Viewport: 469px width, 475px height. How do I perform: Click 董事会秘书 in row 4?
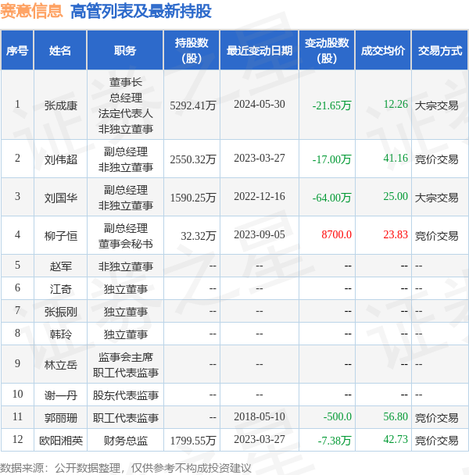(x=126, y=244)
